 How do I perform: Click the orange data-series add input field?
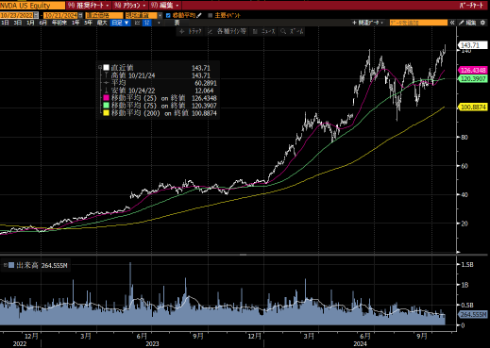[x=418, y=23]
